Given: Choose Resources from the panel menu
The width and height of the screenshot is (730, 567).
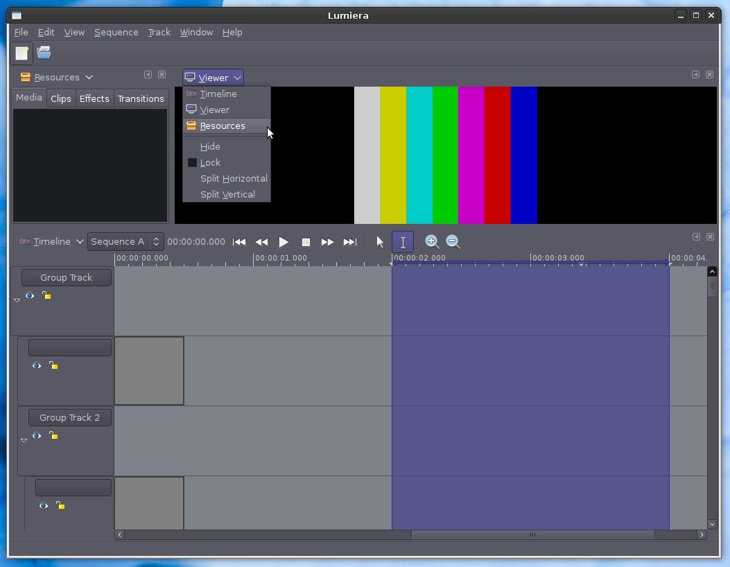Looking at the screenshot, I should point(222,126).
